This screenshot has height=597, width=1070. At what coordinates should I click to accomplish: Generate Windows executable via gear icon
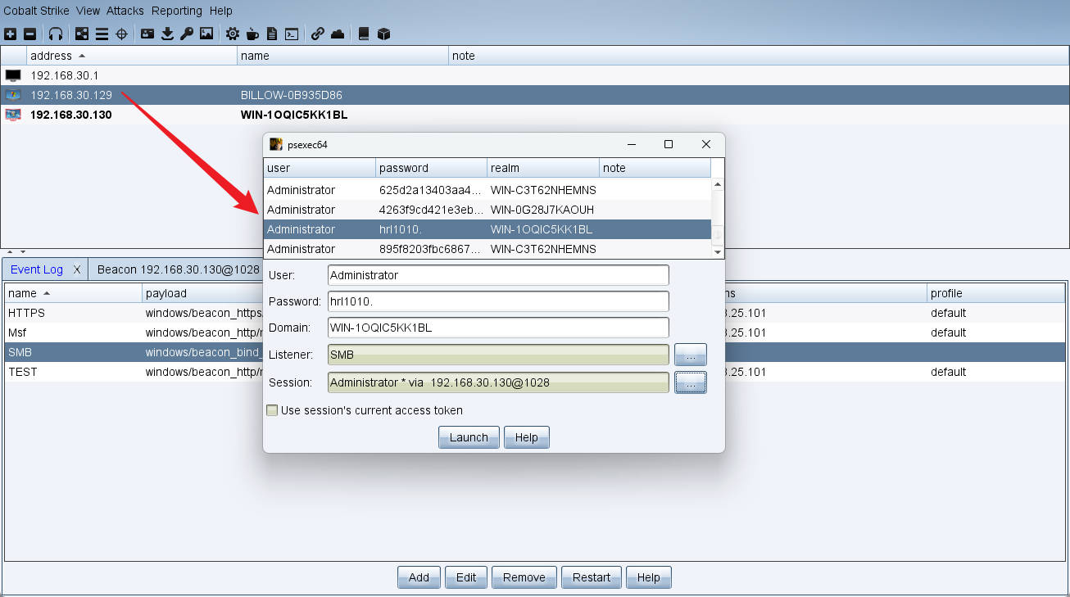[233, 34]
